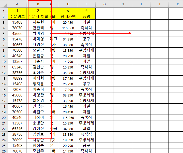Click order number 65346 in row 11

point(17,67)
